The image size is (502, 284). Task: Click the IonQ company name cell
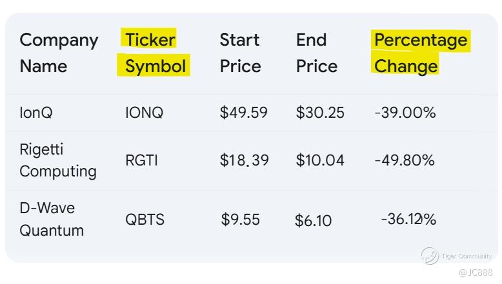[x=36, y=113]
